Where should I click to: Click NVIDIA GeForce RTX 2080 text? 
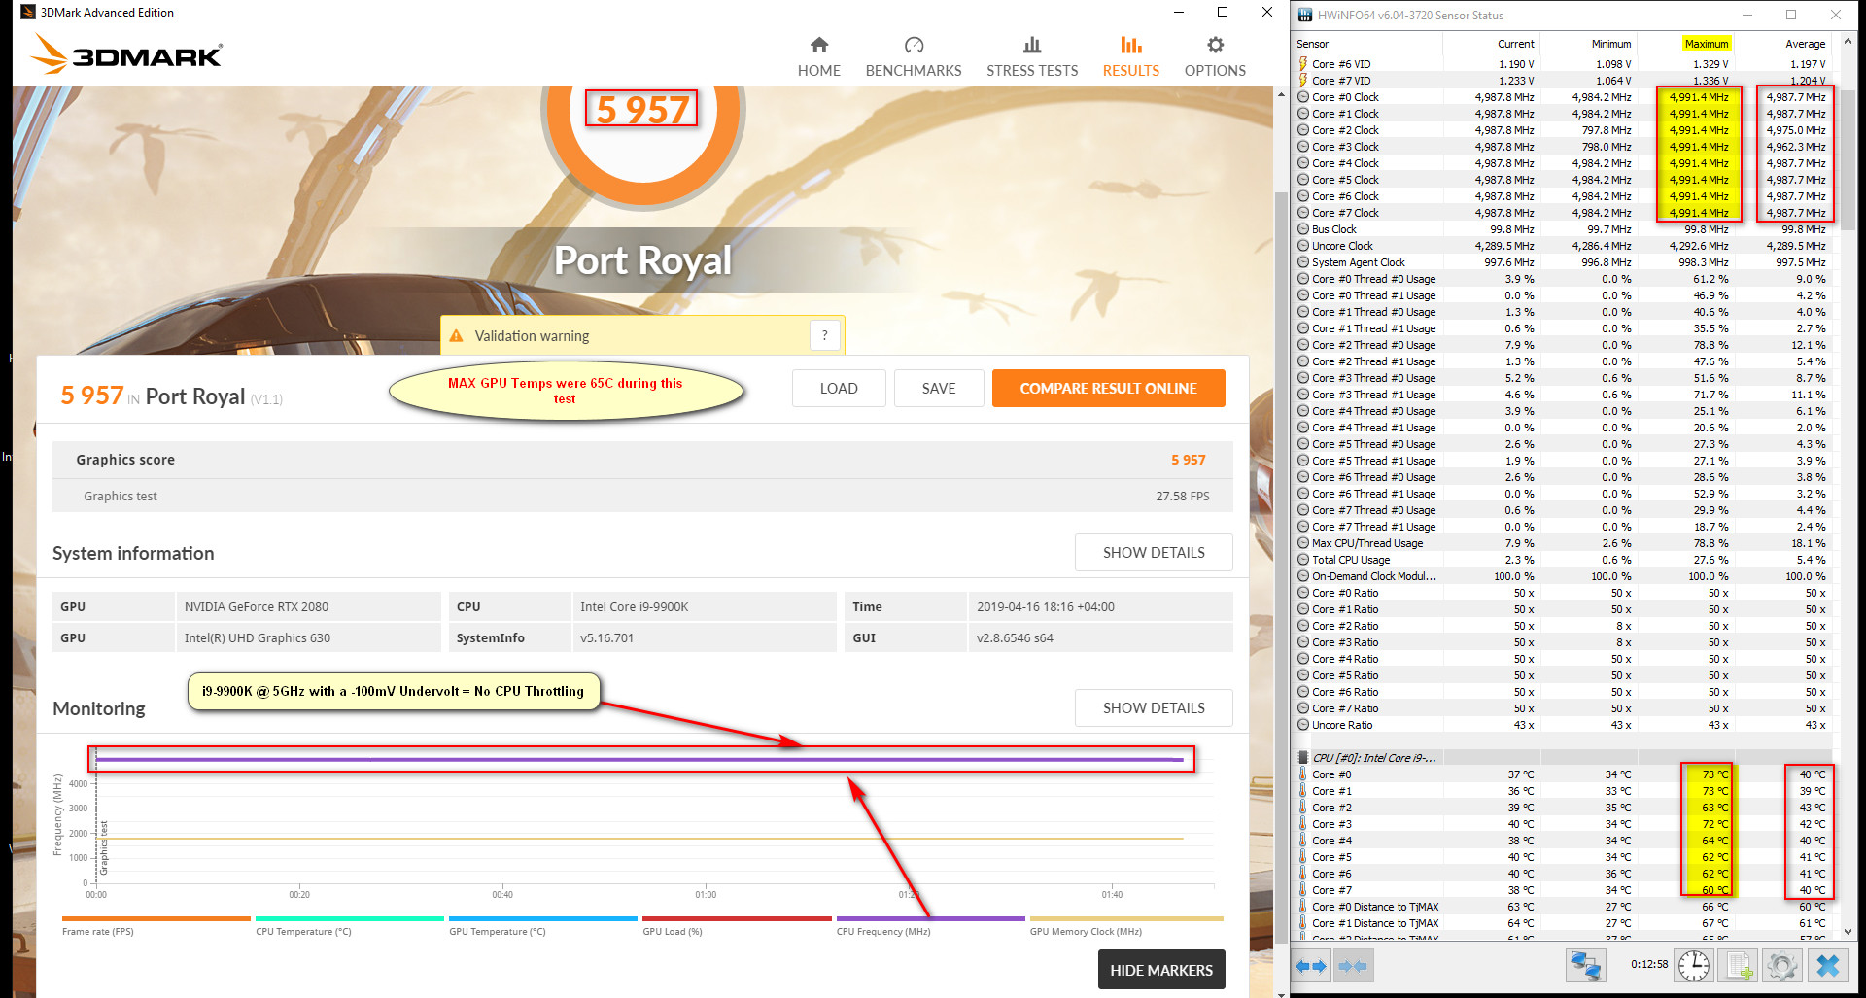click(257, 606)
